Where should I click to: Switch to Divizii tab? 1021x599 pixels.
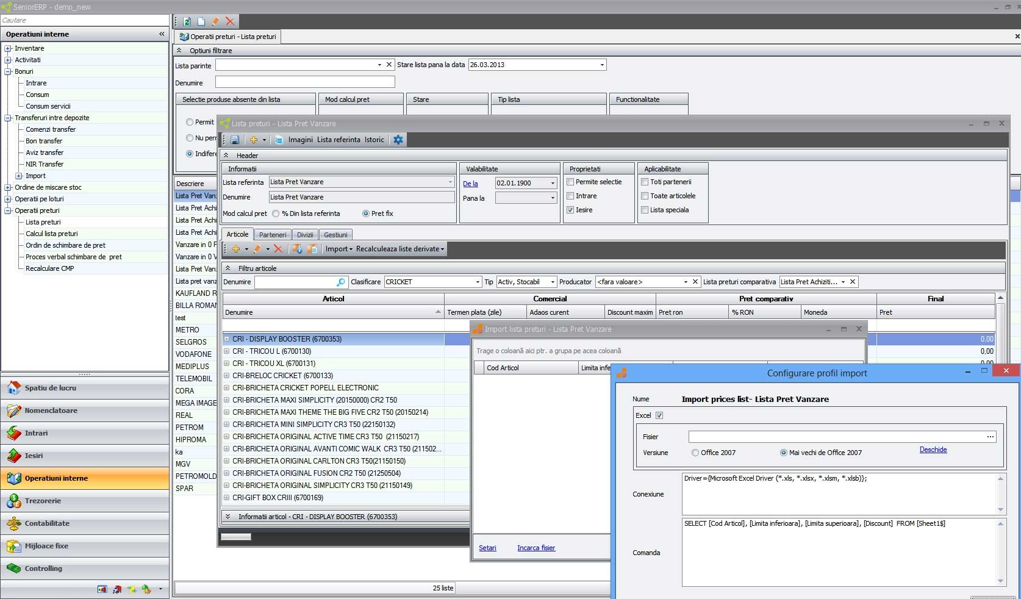point(305,235)
